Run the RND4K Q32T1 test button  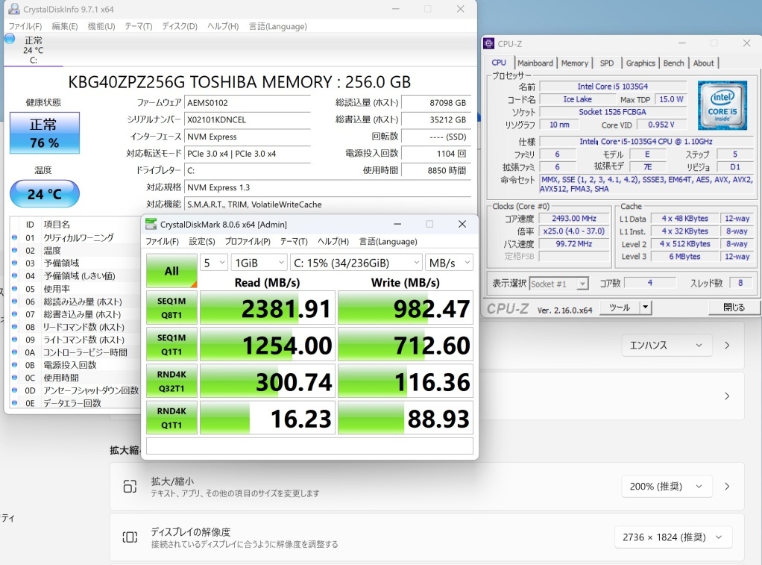click(171, 381)
